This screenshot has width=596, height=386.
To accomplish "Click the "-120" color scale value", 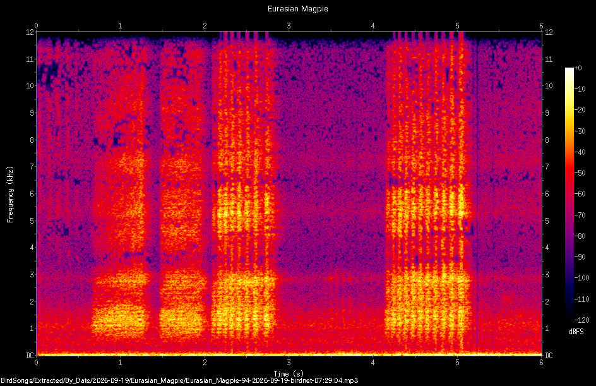I will click(x=581, y=320).
